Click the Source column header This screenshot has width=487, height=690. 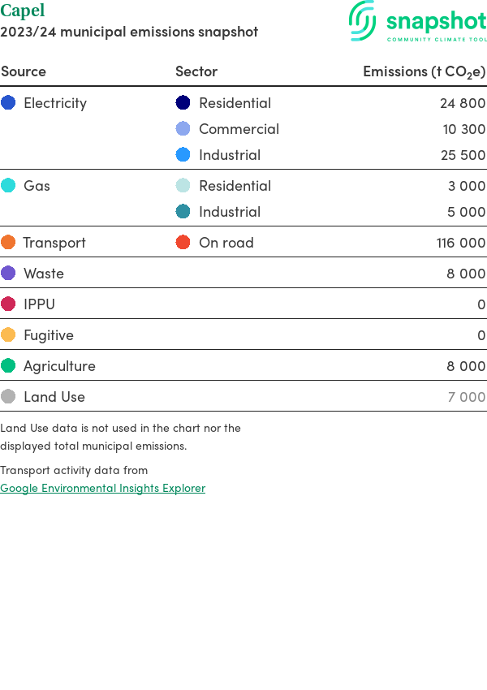(24, 71)
